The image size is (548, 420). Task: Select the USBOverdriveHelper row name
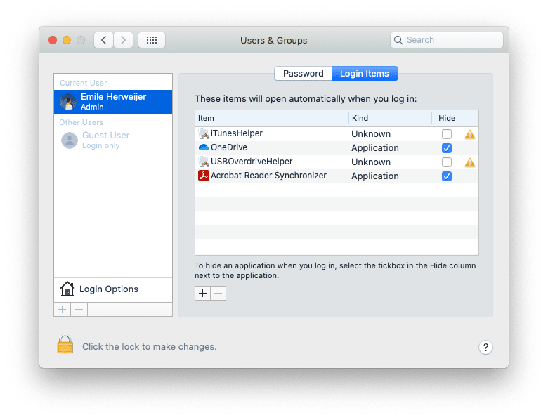pos(252,162)
